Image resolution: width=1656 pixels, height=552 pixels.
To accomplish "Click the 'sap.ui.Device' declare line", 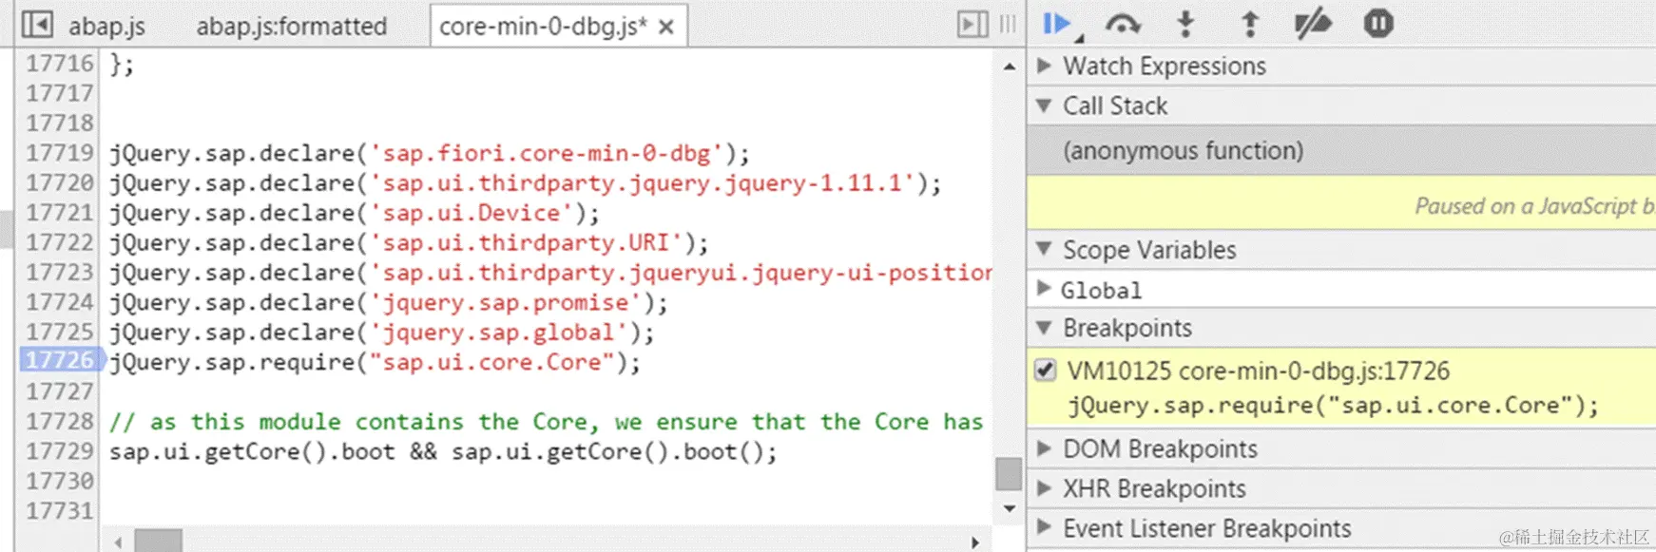I will coord(355,213).
